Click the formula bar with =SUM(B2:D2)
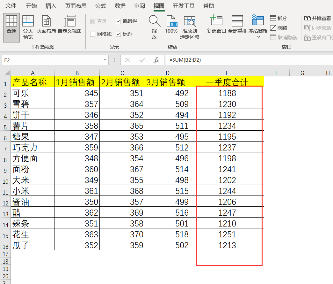 pyautogui.click(x=249, y=60)
